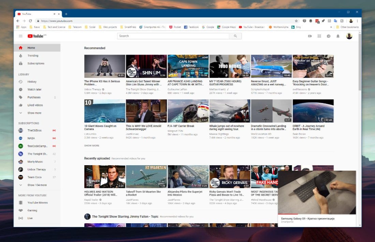Image resolution: width=375 pixels, height=242 pixels.
Task: Open The Tonight Show subscription
Action: tap(37, 154)
